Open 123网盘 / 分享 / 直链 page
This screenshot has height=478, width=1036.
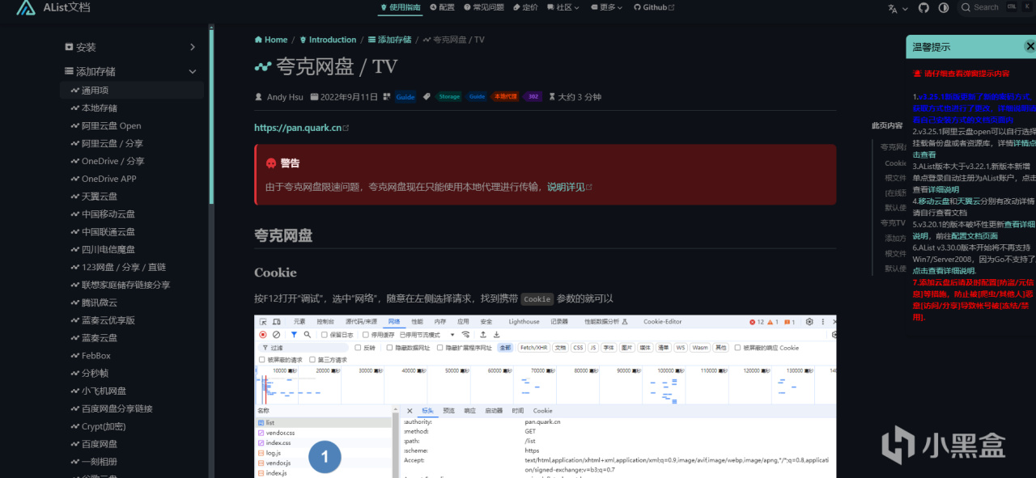coord(131,267)
